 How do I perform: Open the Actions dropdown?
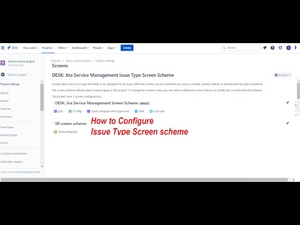click(282, 75)
